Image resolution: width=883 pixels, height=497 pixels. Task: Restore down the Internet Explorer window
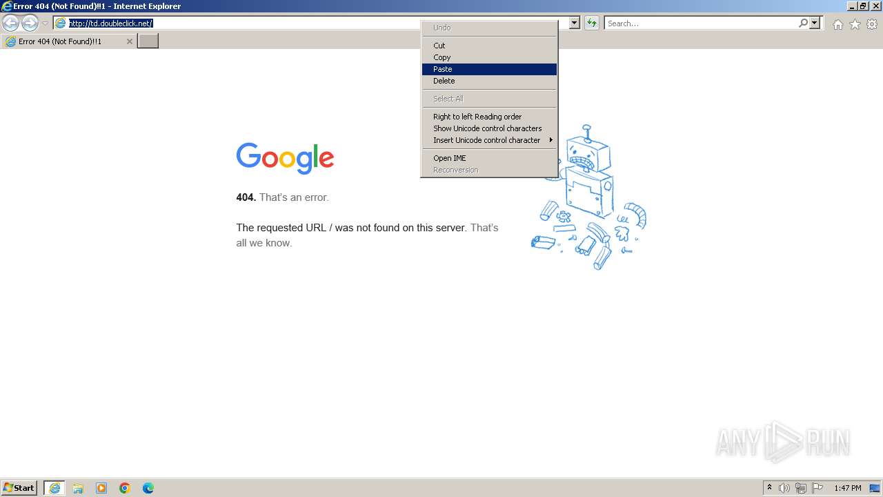(x=863, y=6)
